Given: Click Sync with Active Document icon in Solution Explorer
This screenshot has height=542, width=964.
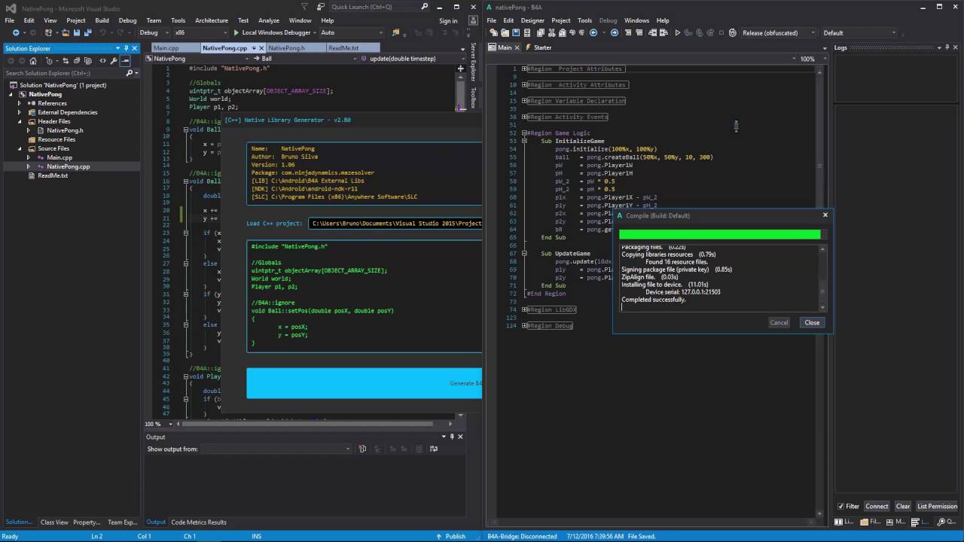Looking at the screenshot, I should [x=66, y=61].
